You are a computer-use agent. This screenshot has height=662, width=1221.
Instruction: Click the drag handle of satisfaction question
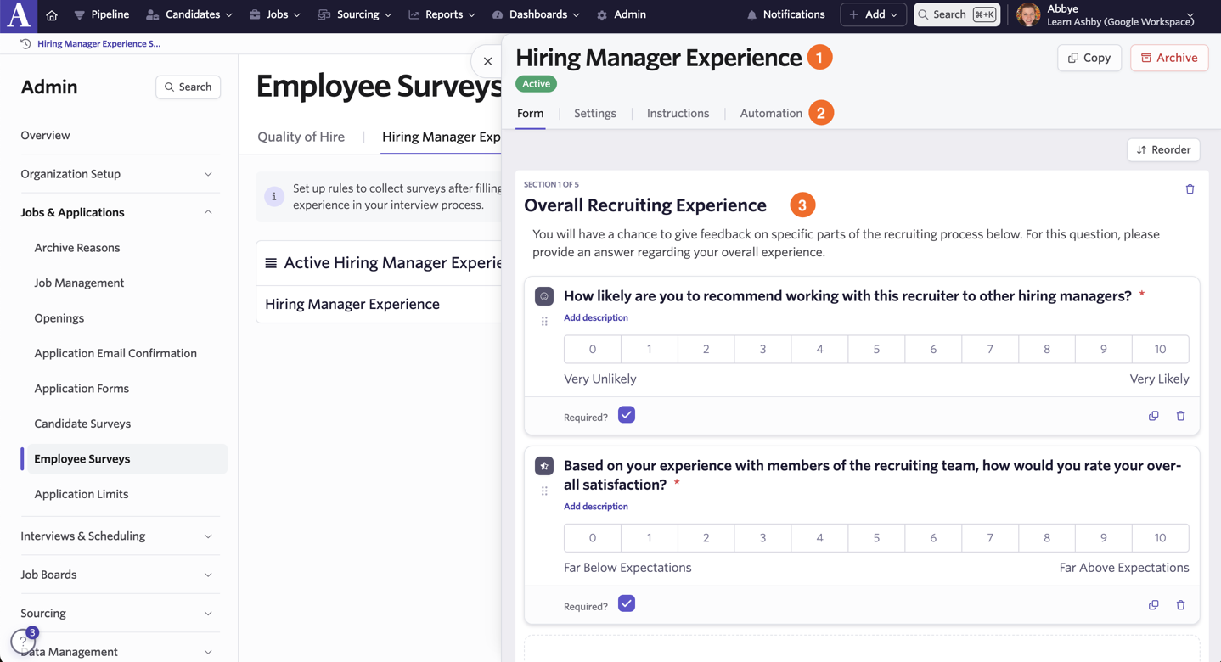coord(544,491)
